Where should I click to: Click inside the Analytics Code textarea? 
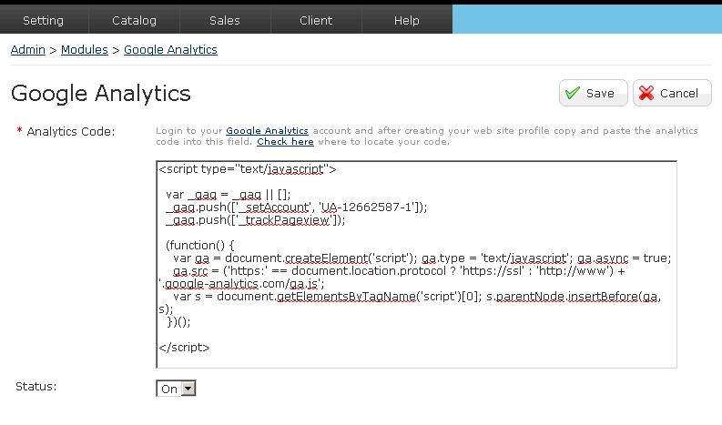(x=416, y=264)
